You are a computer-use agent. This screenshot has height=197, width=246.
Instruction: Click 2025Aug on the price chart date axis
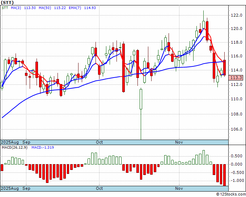pos(10,142)
